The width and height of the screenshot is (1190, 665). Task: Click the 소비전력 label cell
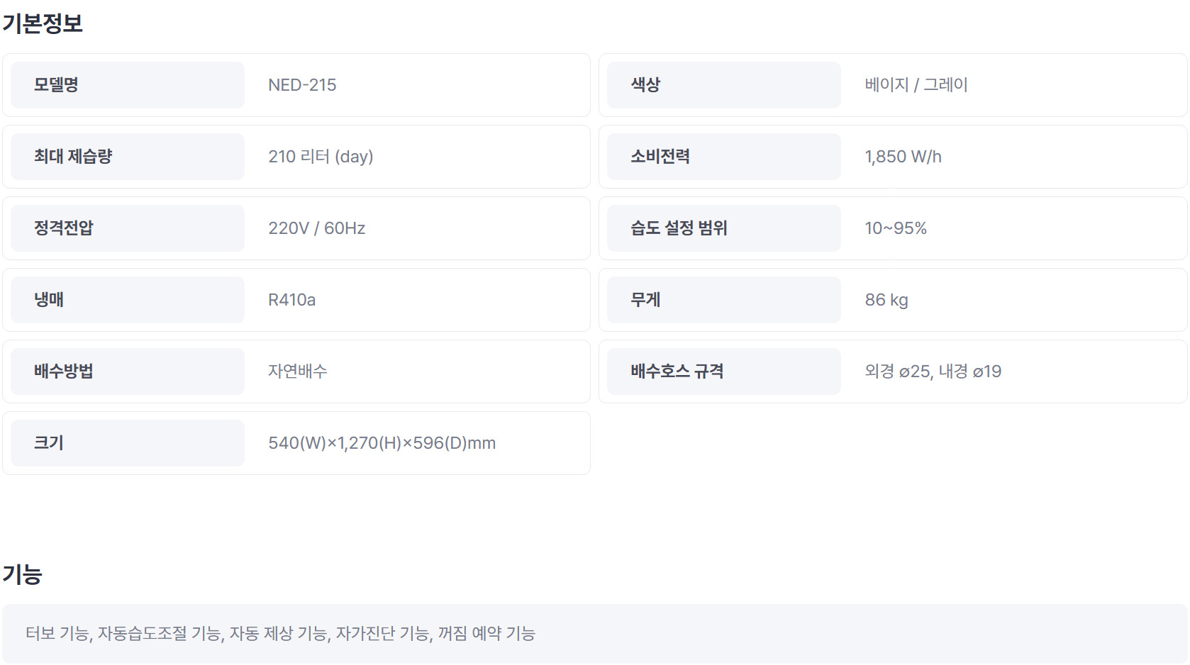pos(723,157)
